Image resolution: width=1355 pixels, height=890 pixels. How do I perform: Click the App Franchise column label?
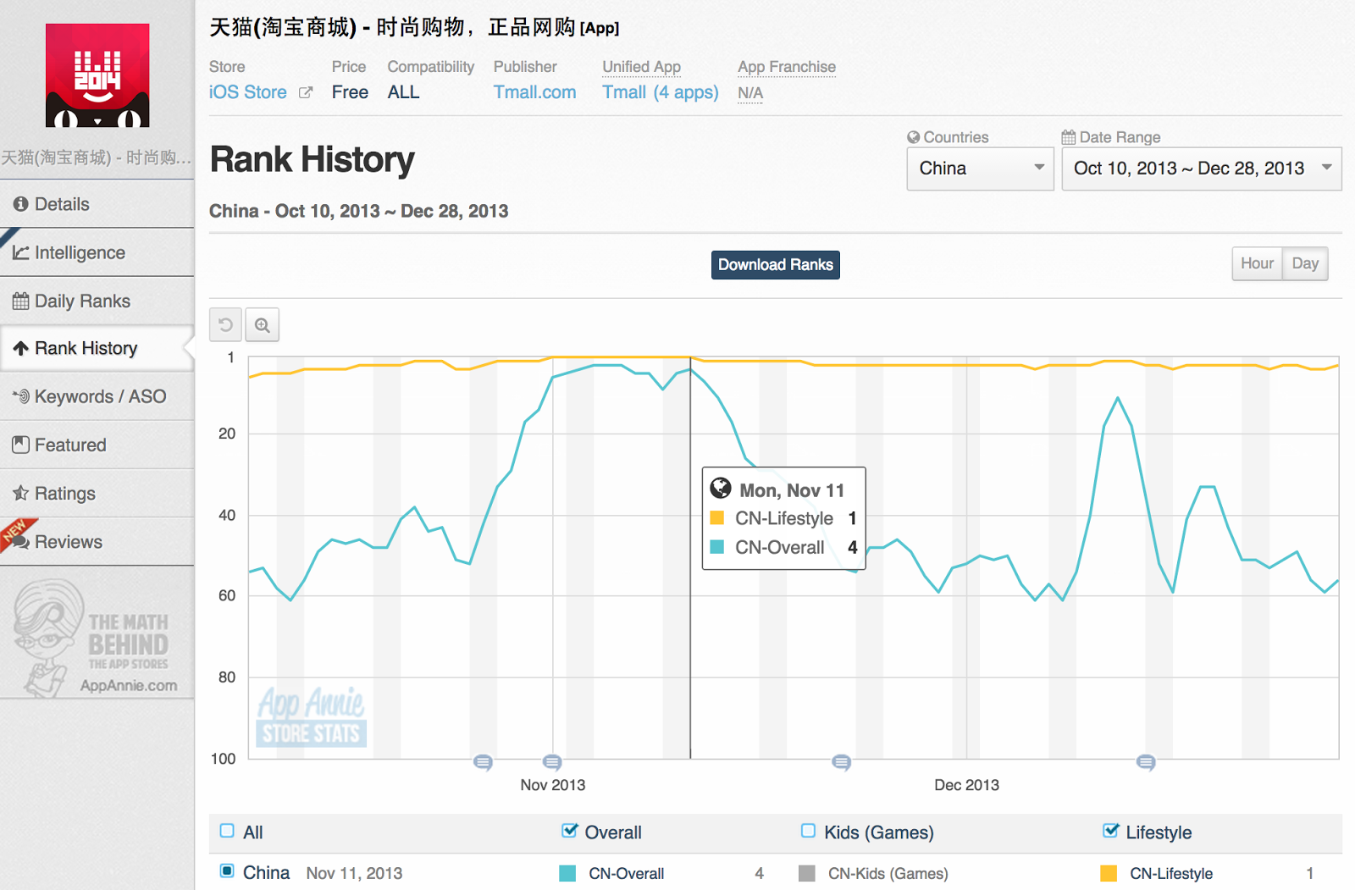pos(787,67)
